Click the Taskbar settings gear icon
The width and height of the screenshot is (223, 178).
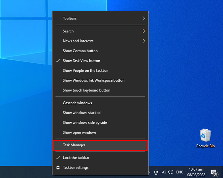pyautogui.click(x=58, y=168)
